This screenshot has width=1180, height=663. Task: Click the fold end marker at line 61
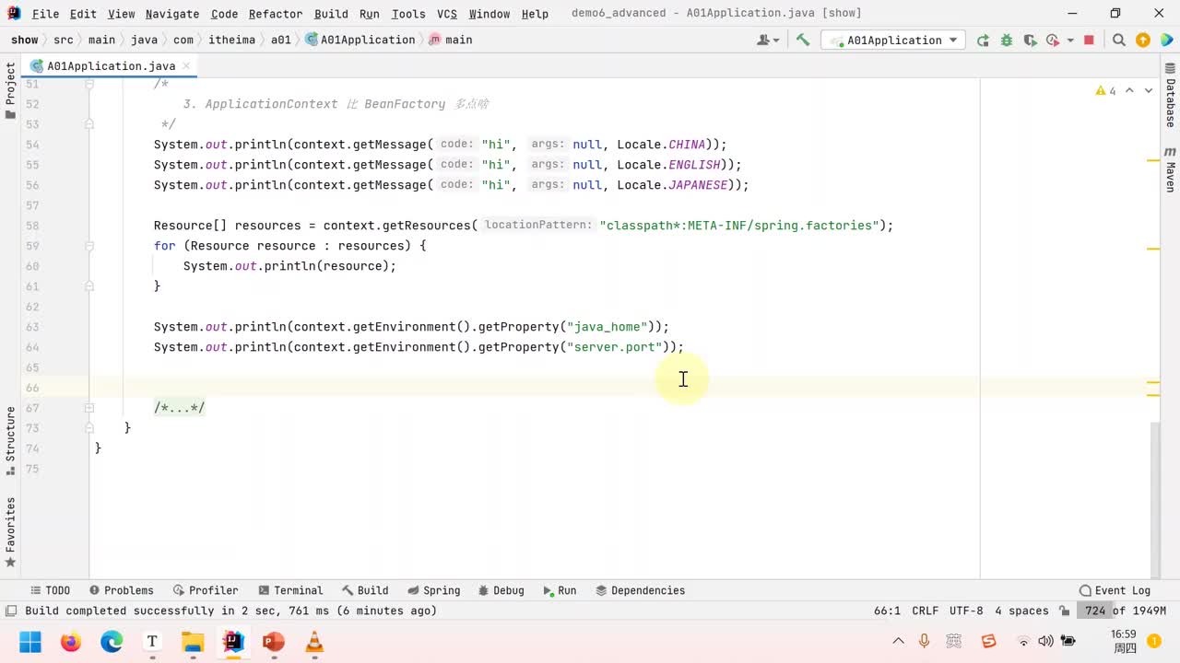point(89,286)
